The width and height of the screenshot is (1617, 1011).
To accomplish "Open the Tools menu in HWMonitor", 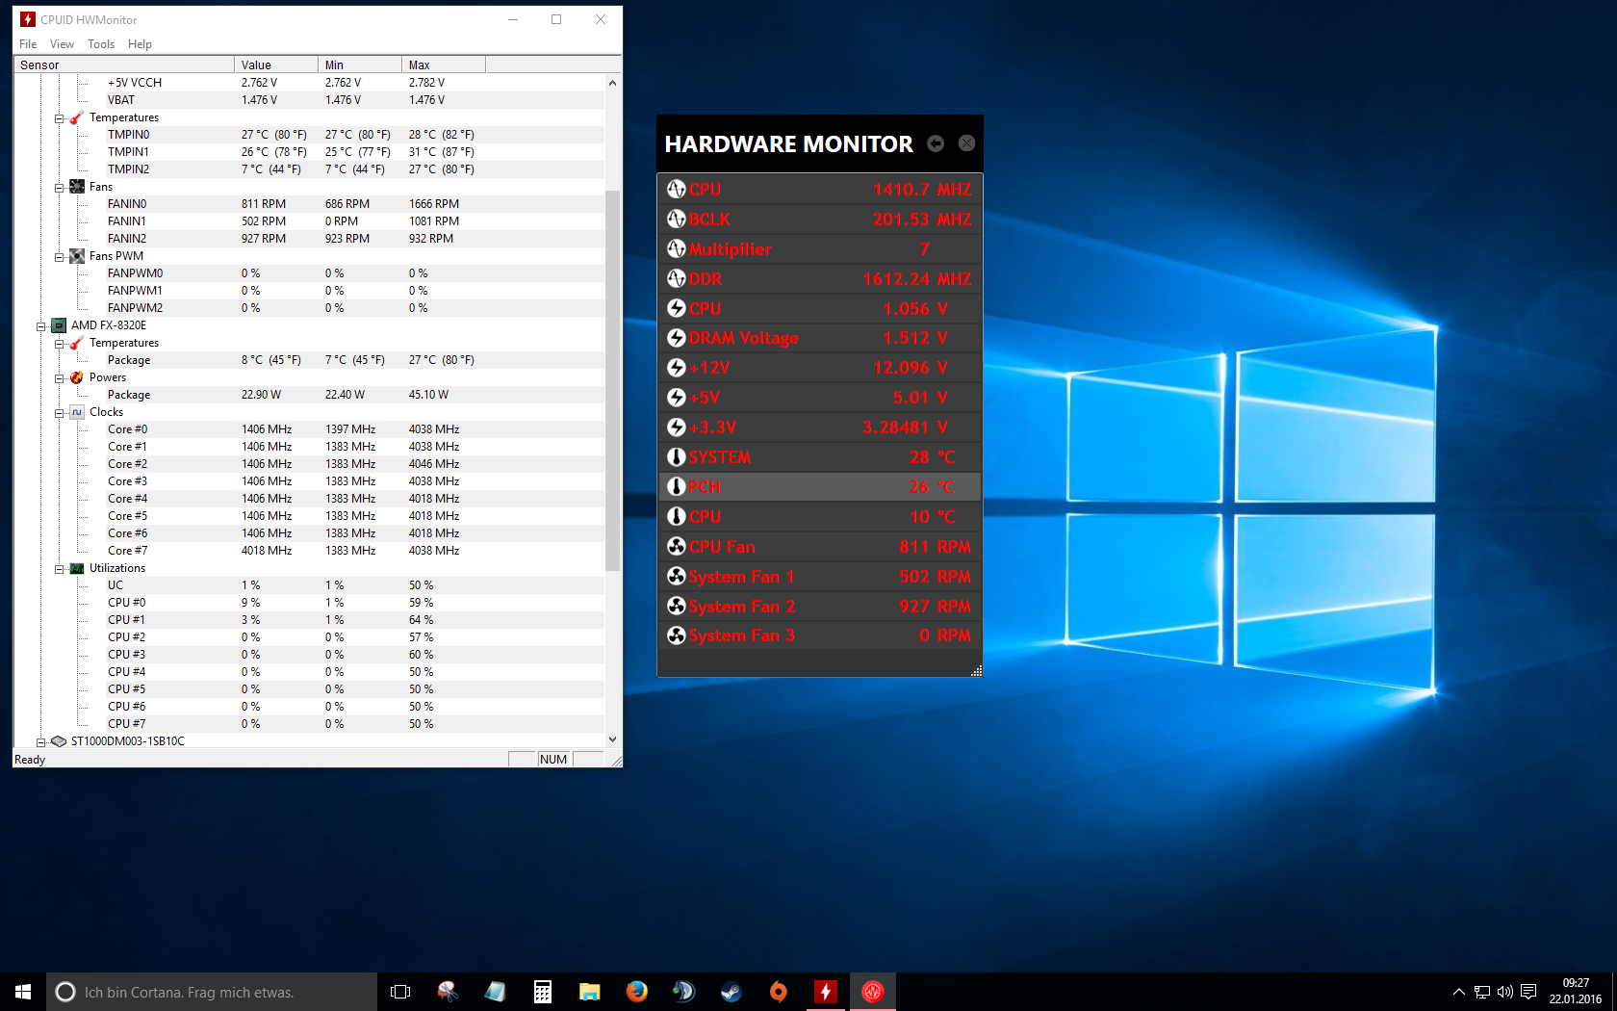I will pos(101,44).
